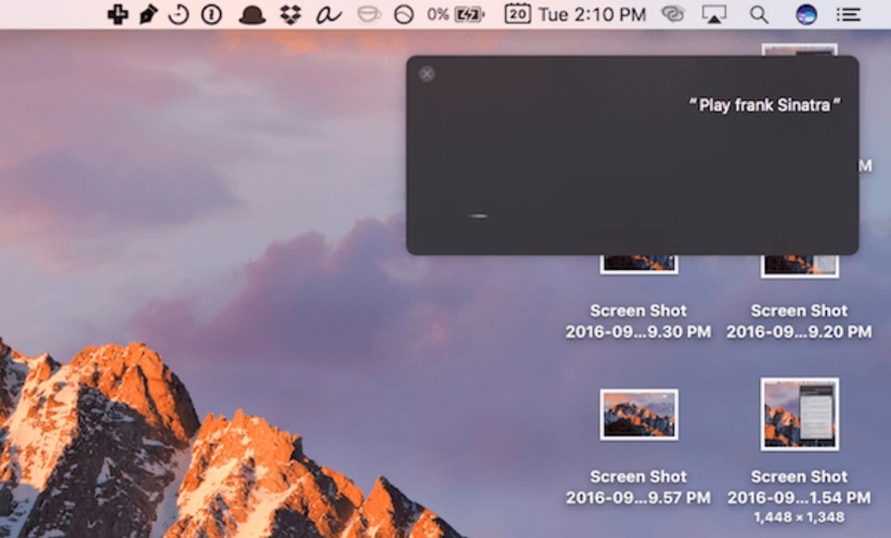Open Notification Center list icon
891x538 pixels.
click(x=848, y=14)
